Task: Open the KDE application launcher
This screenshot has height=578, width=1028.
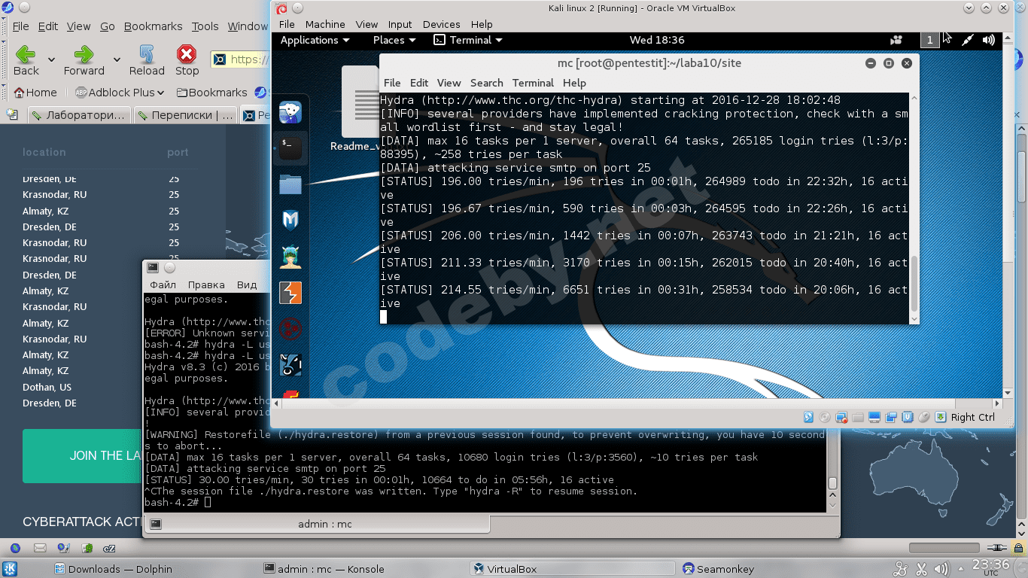Action: click(10, 569)
